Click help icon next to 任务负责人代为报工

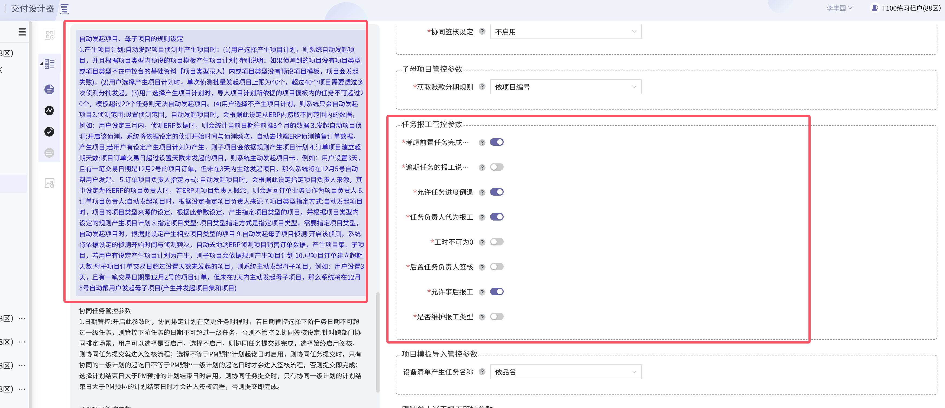point(482,217)
